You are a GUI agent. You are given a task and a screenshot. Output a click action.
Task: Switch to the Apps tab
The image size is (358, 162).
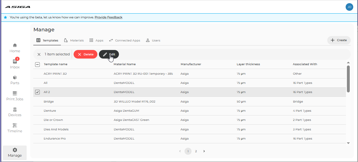96,40
